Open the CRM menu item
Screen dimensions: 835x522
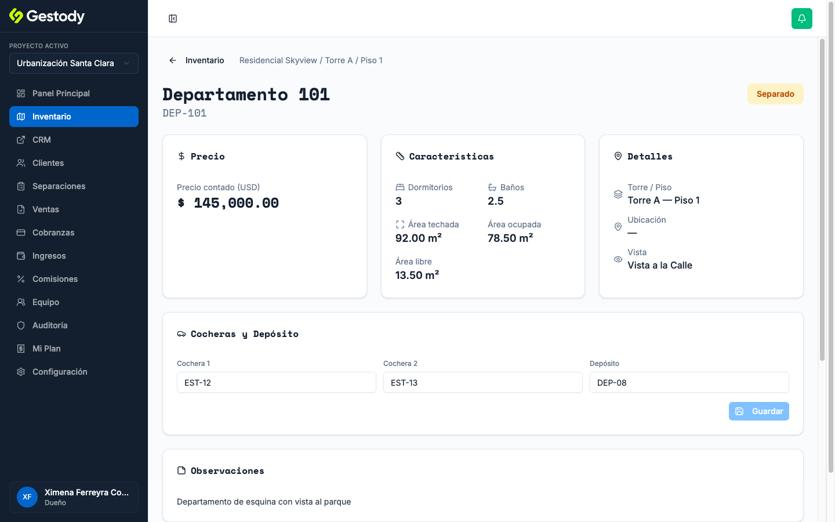pyautogui.click(x=74, y=140)
